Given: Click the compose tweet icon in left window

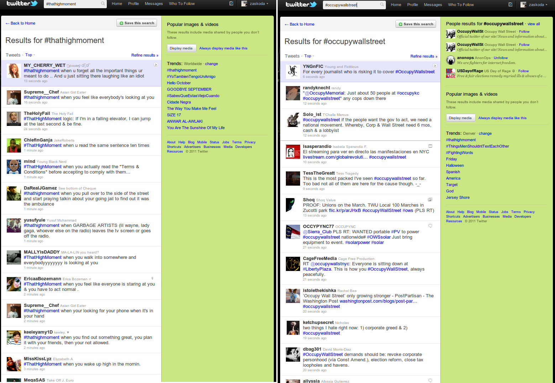Looking at the screenshot, I should (231, 4).
